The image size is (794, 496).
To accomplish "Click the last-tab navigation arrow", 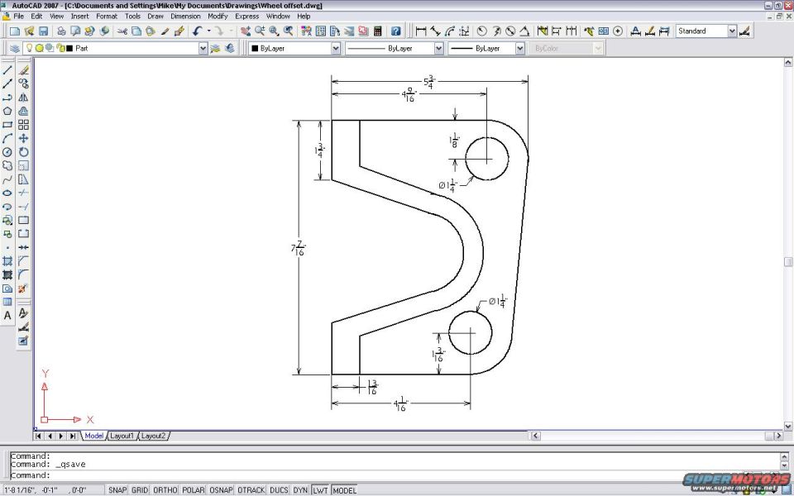I will (x=73, y=436).
